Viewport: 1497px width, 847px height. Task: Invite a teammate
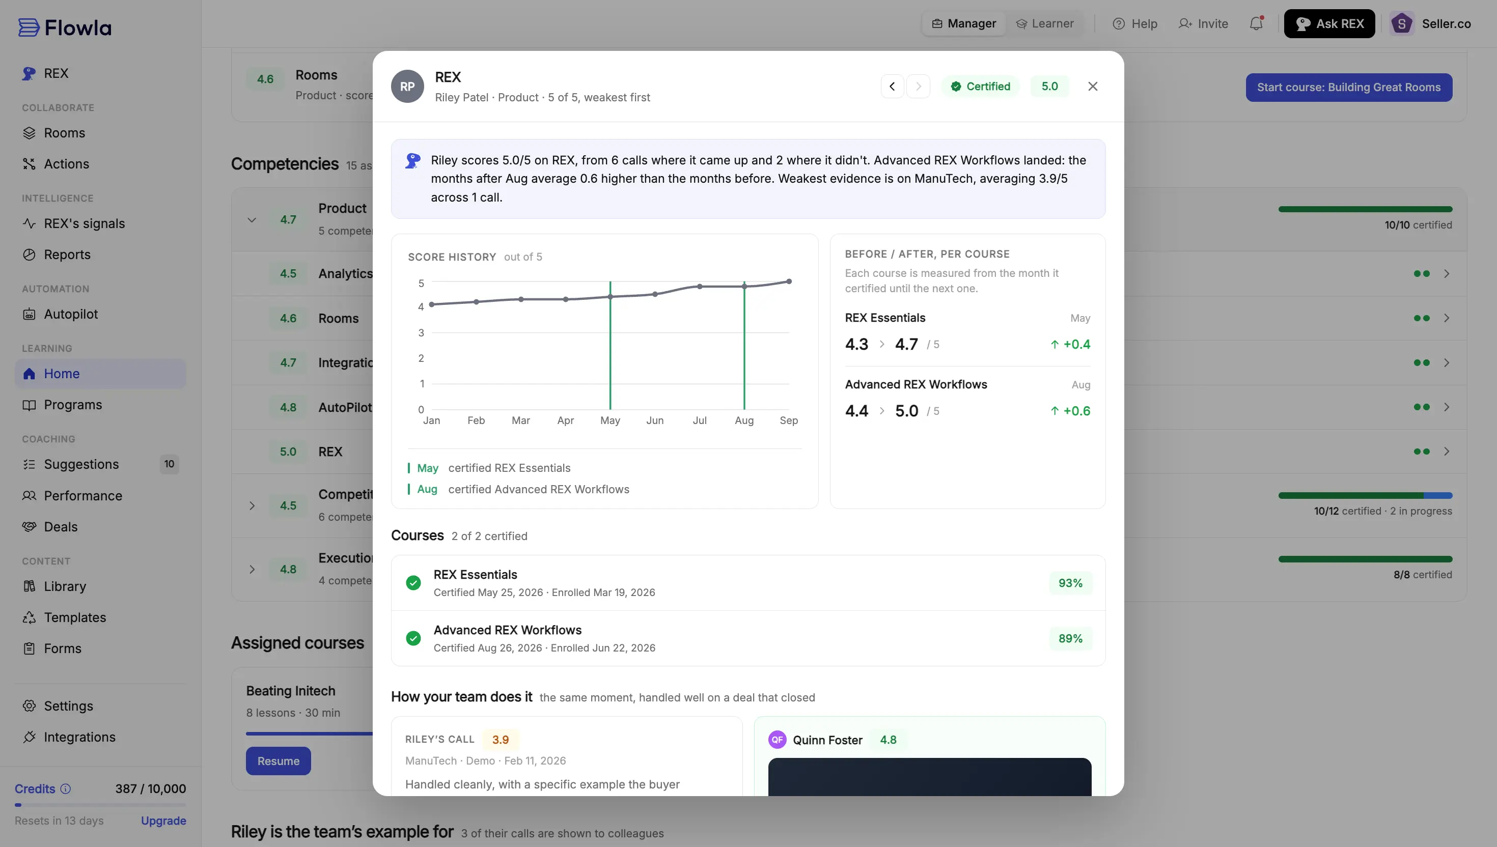point(1203,24)
